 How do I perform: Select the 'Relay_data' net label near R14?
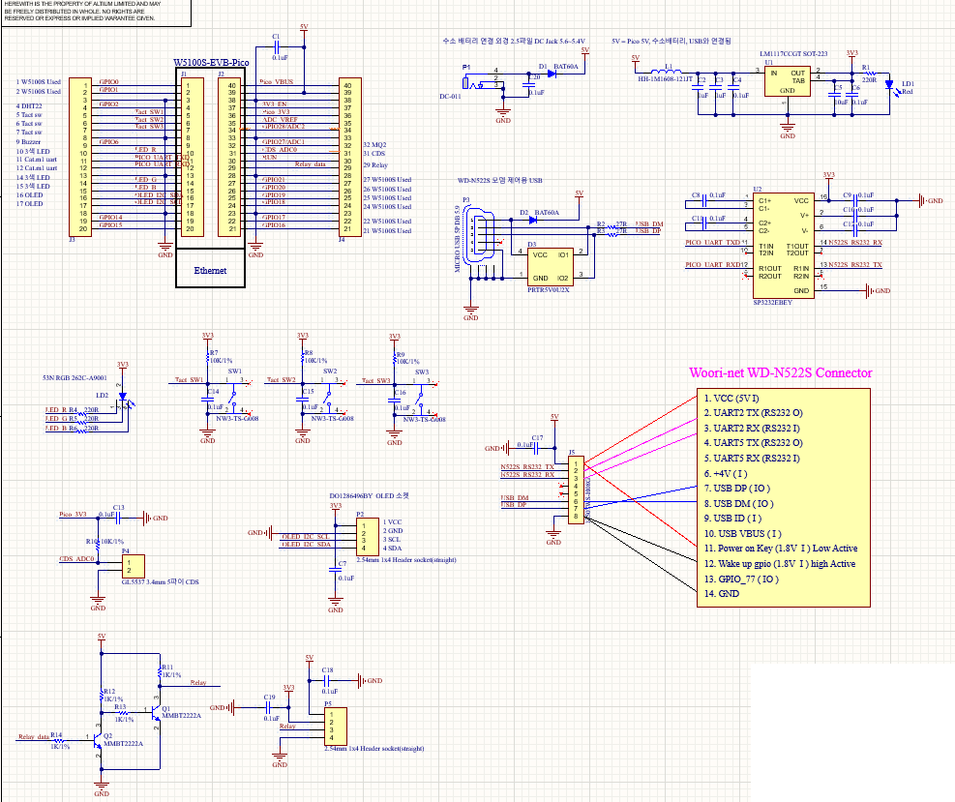coord(34,736)
